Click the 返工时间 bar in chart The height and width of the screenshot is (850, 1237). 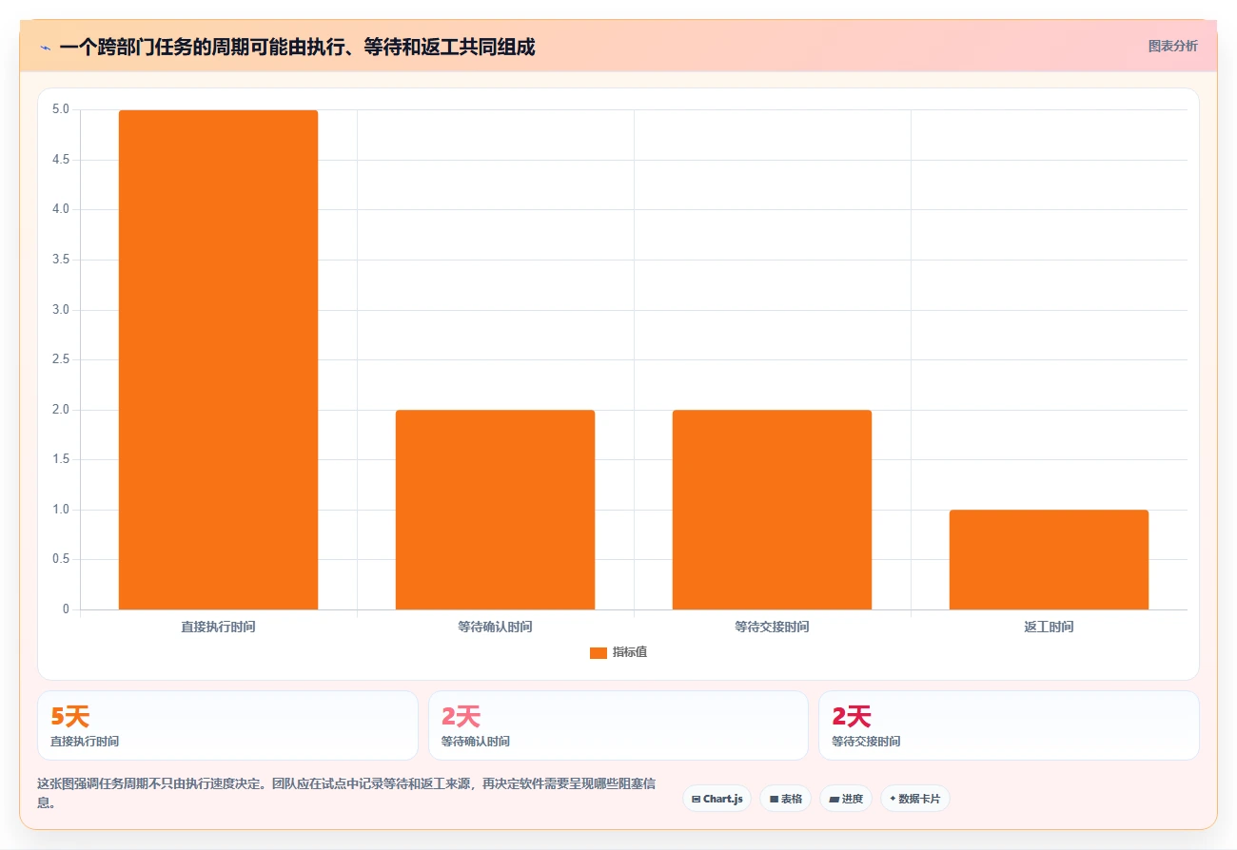(1049, 559)
